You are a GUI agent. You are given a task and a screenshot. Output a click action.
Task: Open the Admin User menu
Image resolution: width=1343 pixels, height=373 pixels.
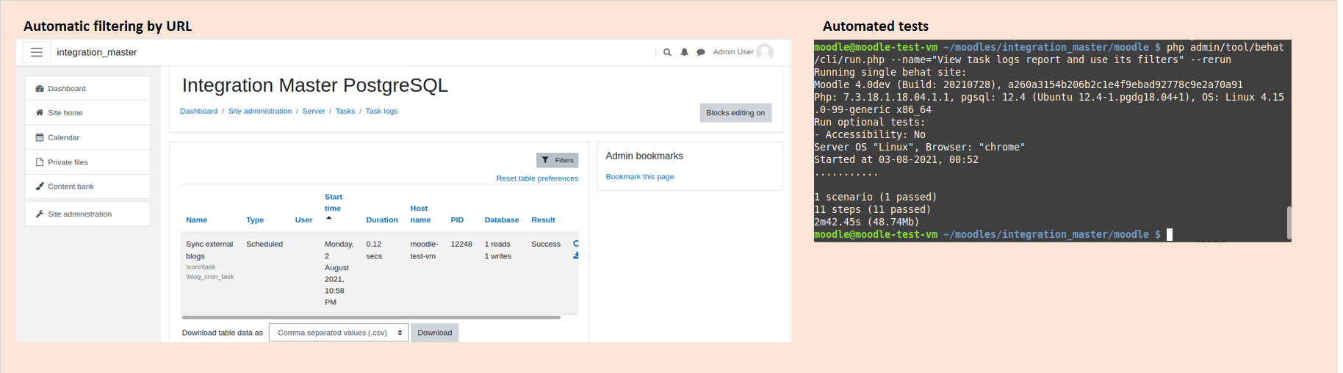click(x=743, y=52)
